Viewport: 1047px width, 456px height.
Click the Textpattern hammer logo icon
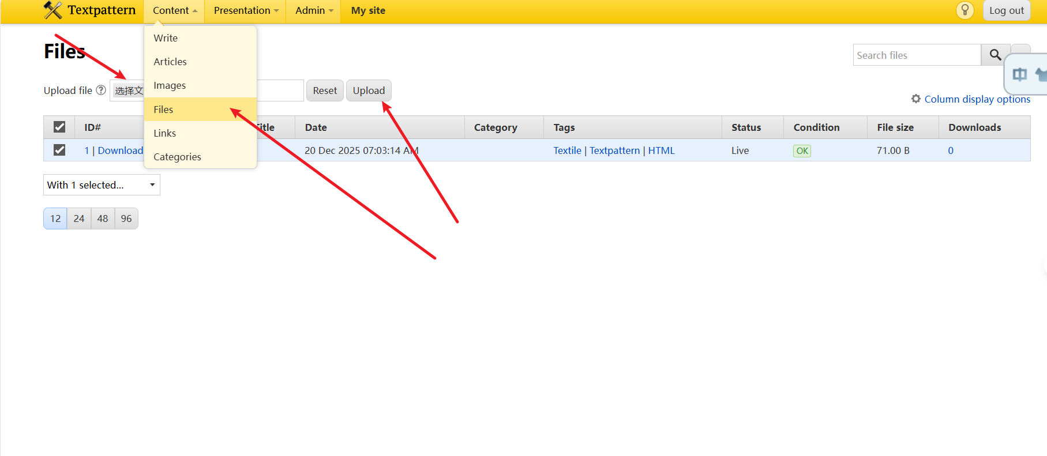pyautogui.click(x=52, y=10)
